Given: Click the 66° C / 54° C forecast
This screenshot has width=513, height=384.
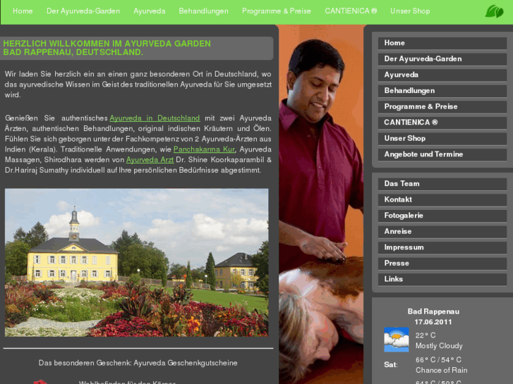Looking at the screenshot, I should tap(438, 360).
